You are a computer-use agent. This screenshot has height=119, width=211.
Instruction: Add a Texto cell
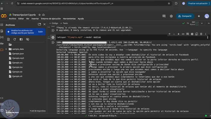click(64, 23)
